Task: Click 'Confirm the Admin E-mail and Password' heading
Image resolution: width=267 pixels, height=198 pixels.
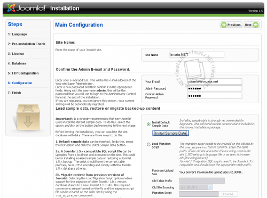Action: point(93,70)
